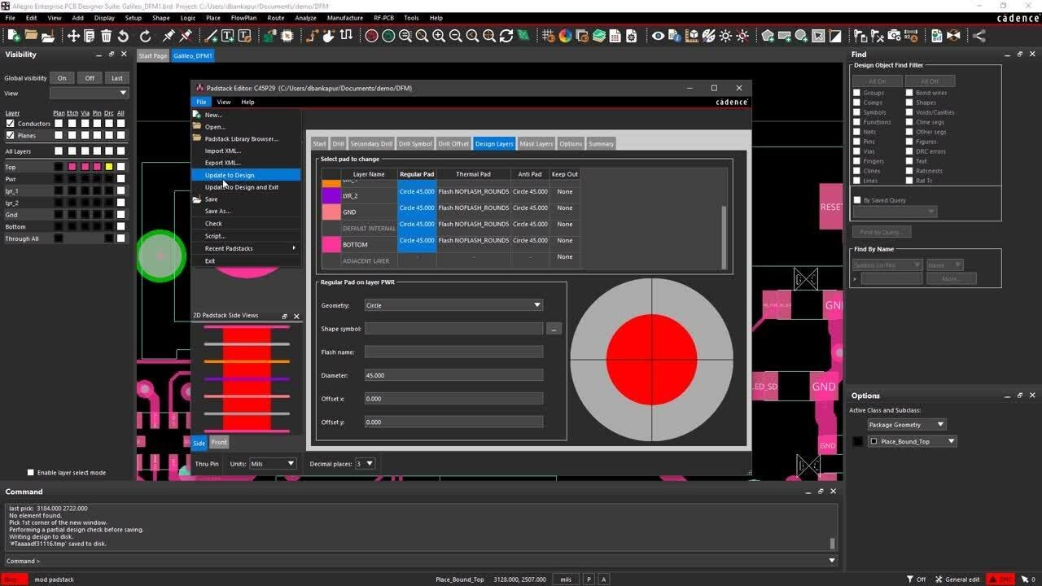The width and height of the screenshot is (1042, 586).
Task: Click the grid toggle icon
Action: tap(548, 36)
